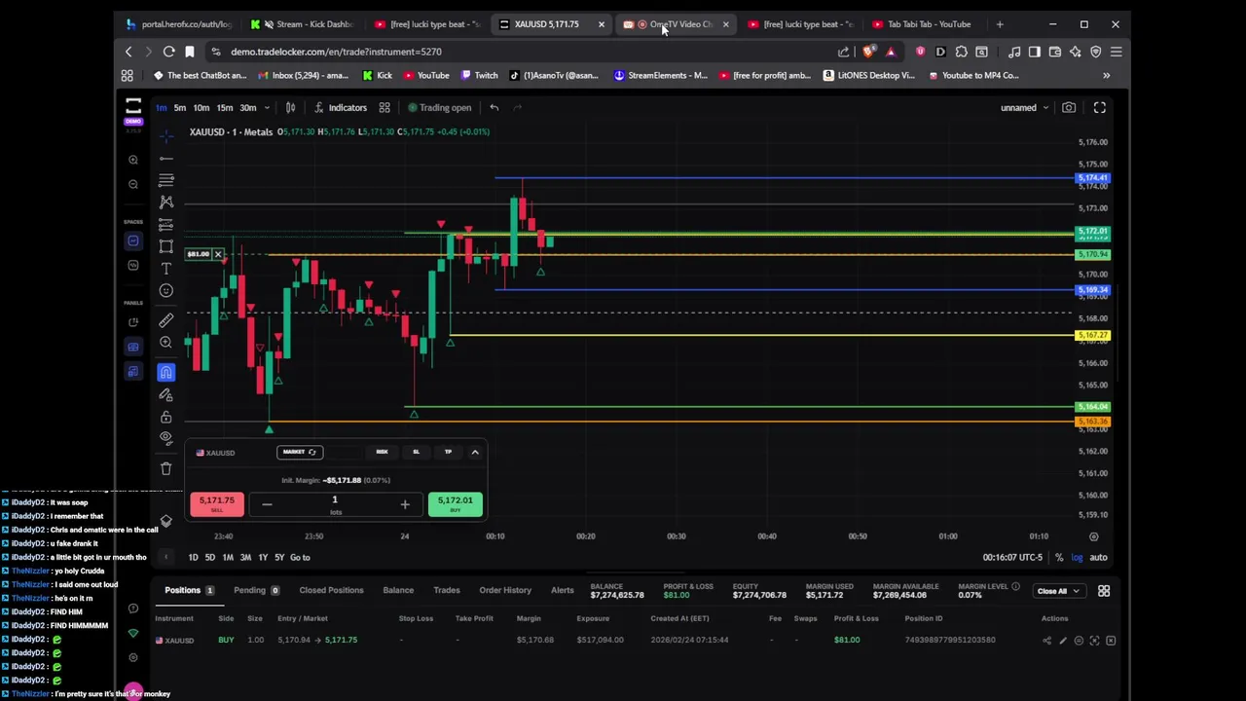Toggle stay in drawing mode
The image size is (1246, 701).
[x=166, y=394]
